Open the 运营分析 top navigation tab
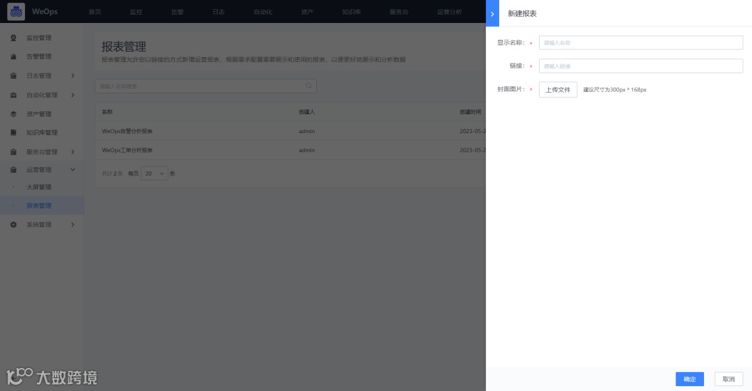 (x=449, y=12)
